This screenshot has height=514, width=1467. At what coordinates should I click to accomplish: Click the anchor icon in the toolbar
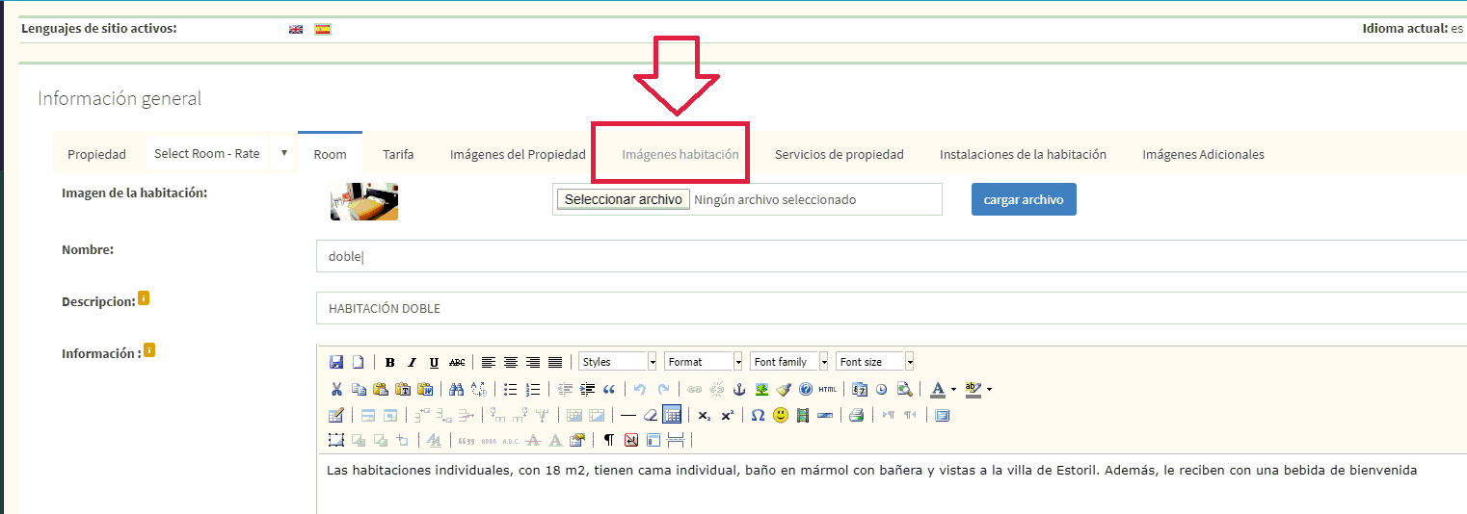[x=740, y=390]
